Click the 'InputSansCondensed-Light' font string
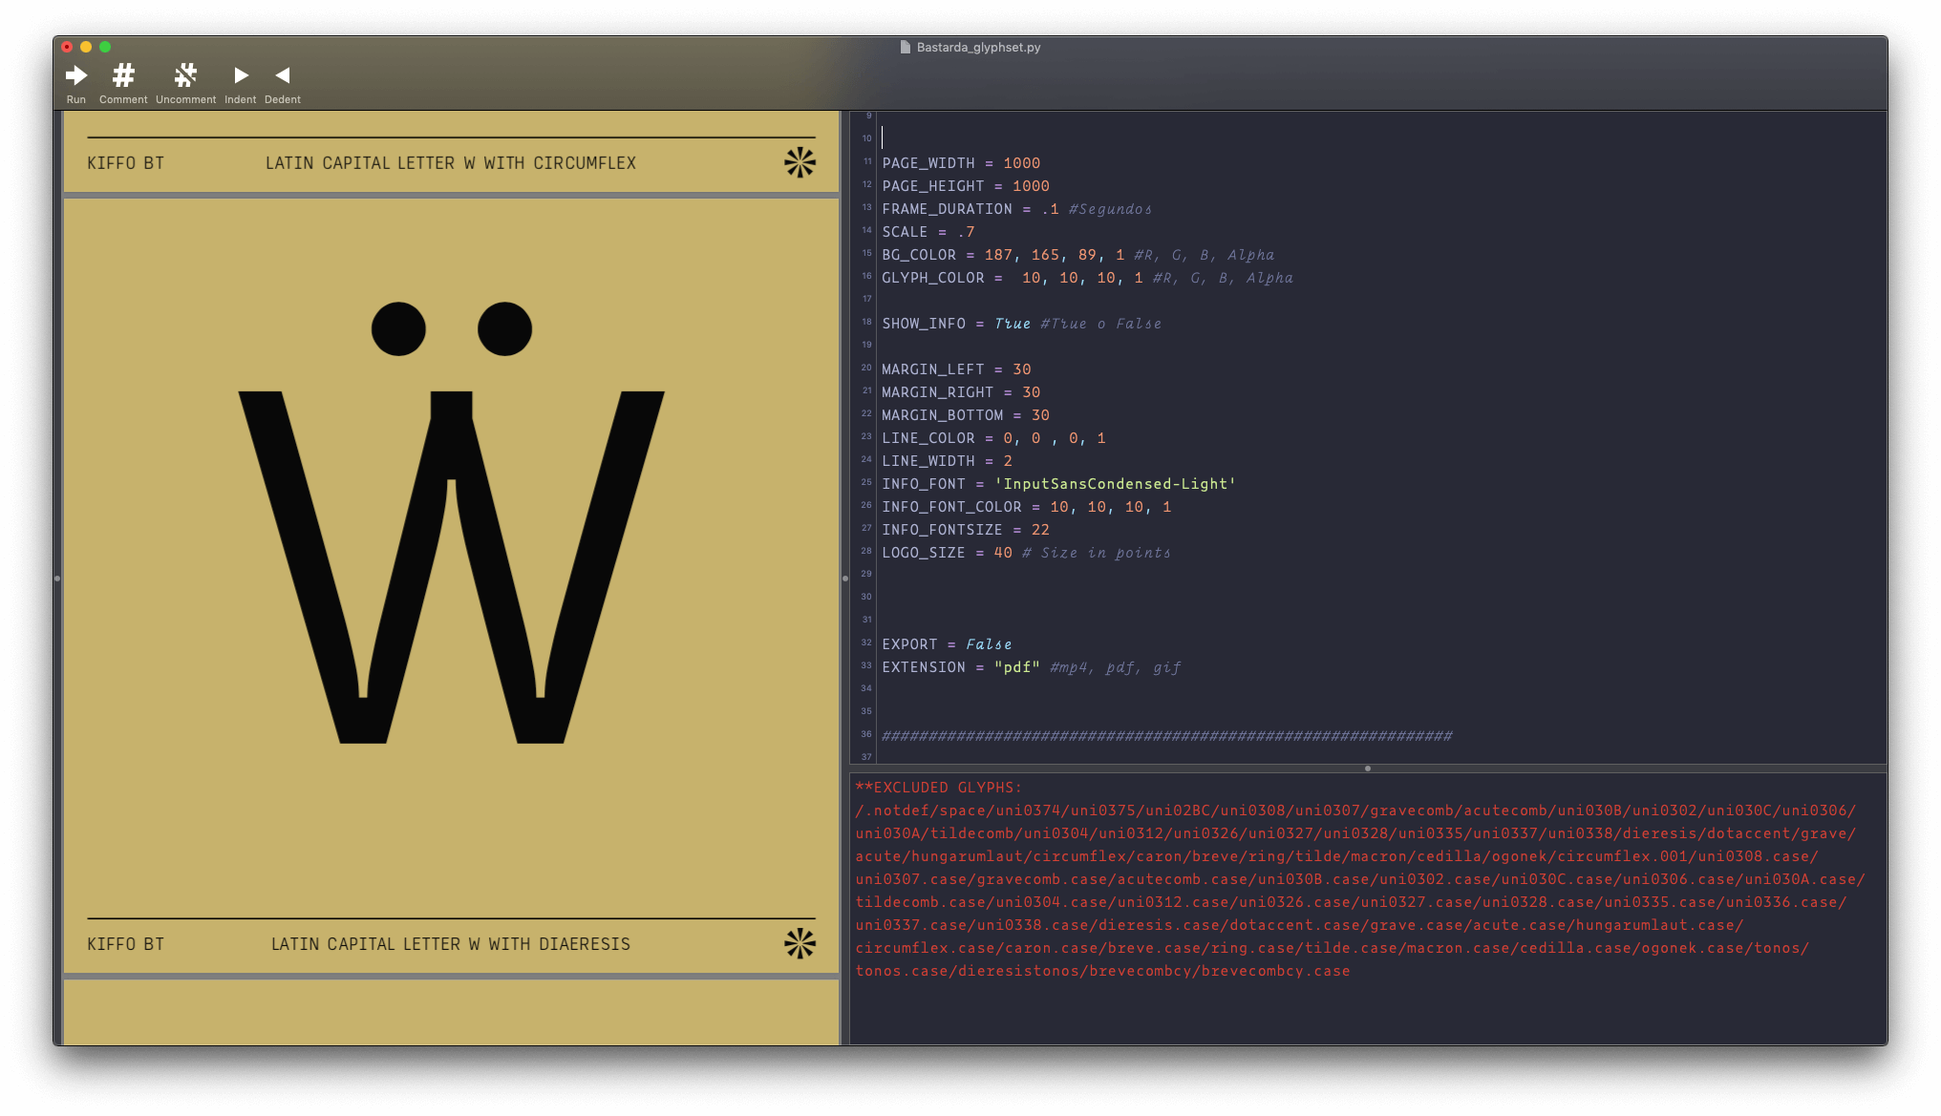This screenshot has width=1941, height=1116. pyautogui.click(x=1115, y=484)
